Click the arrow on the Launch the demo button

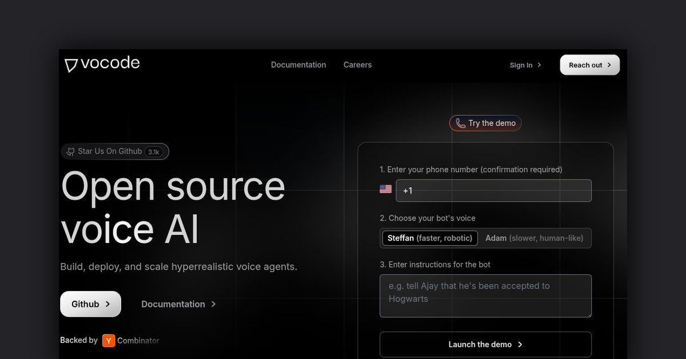pyautogui.click(x=520, y=345)
